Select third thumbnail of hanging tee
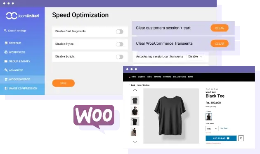The height and width of the screenshot is (154, 260). coord(135,121)
